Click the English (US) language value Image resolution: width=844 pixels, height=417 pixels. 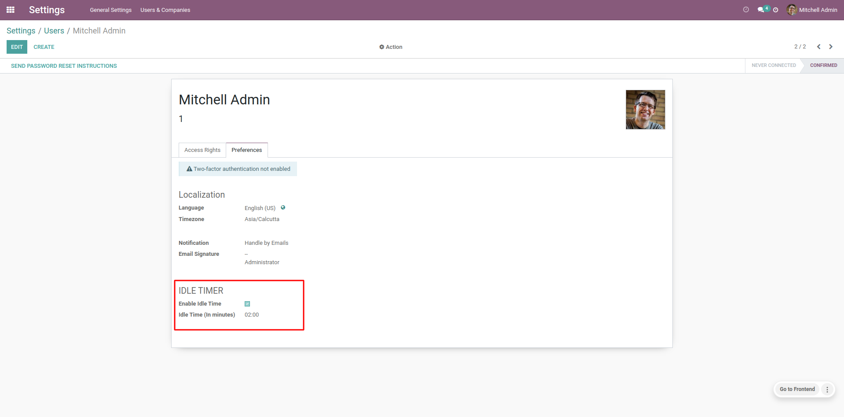(260, 208)
